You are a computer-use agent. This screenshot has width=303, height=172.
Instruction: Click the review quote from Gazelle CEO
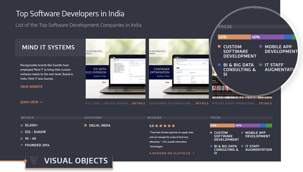point(171,139)
